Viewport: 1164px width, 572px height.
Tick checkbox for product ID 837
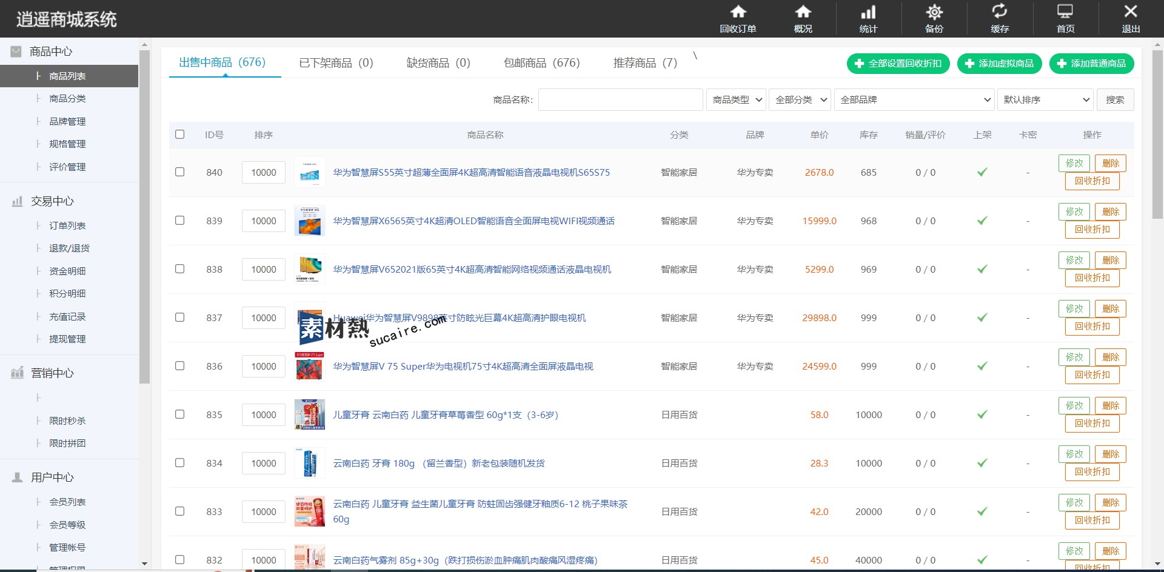coord(179,318)
